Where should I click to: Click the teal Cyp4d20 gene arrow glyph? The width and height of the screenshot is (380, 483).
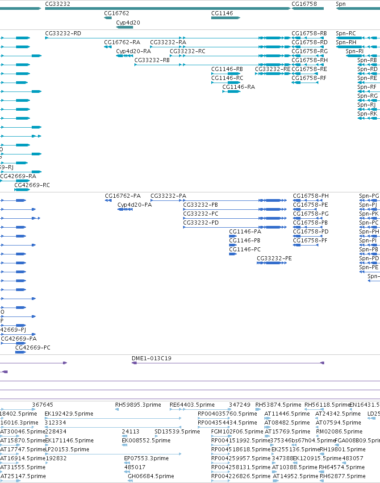pyautogui.click(x=125, y=27)
